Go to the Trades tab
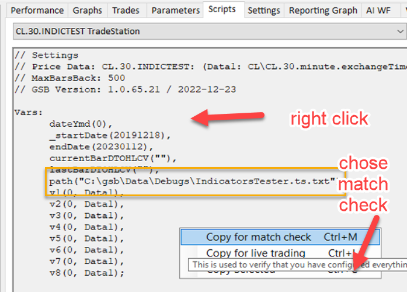This screenshot has width=407, height=292. click(x=126, y=11)
